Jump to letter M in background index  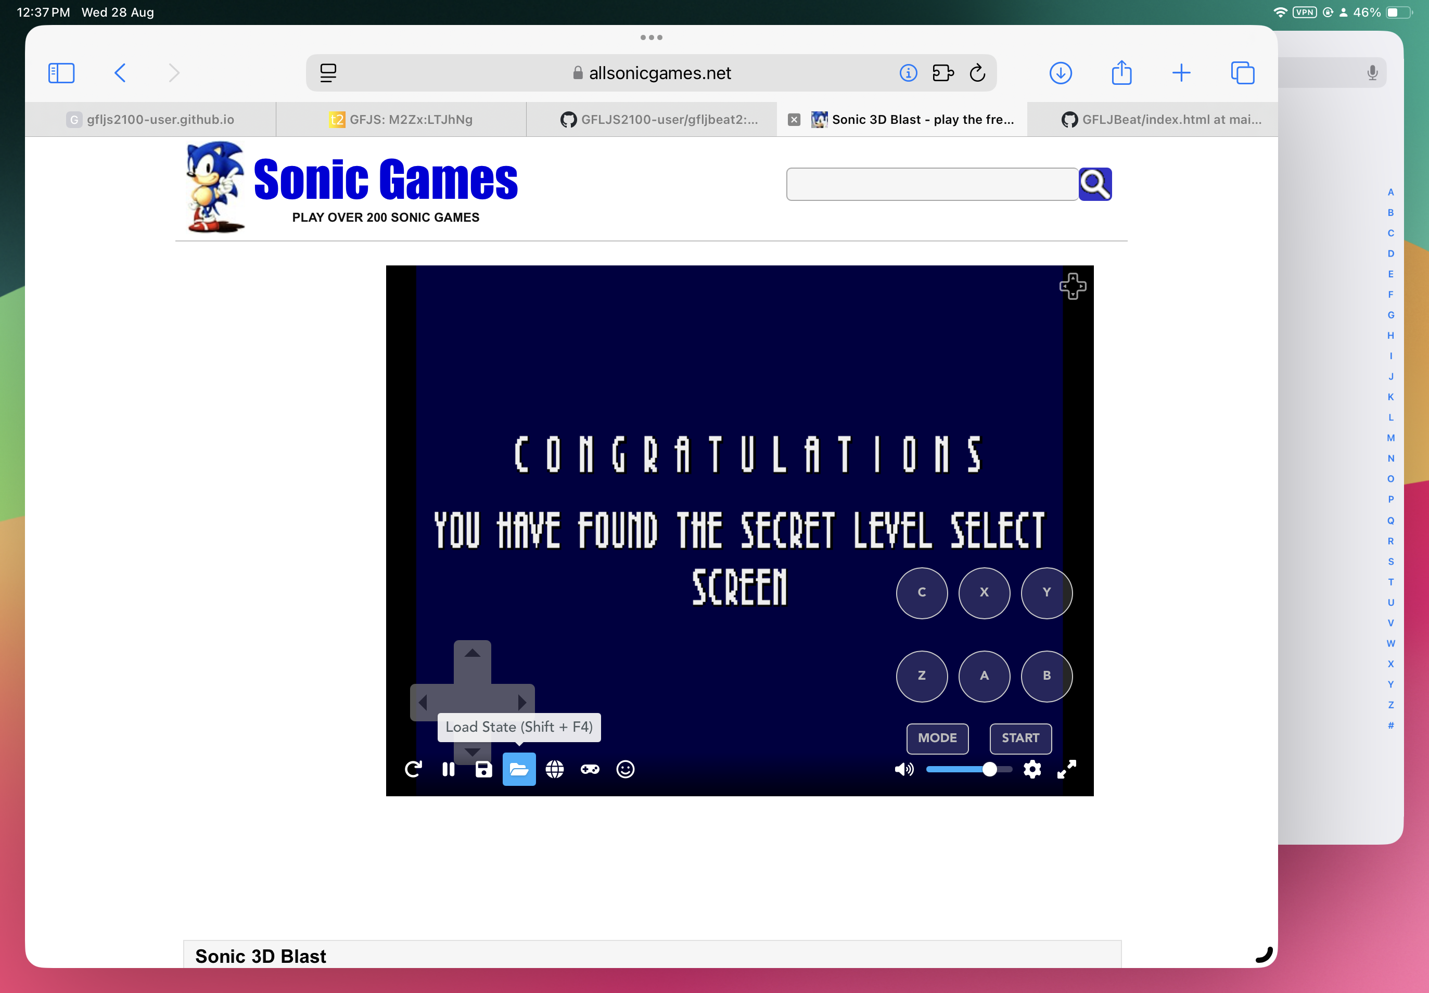pyautogui.click(x=1390, y=438)
